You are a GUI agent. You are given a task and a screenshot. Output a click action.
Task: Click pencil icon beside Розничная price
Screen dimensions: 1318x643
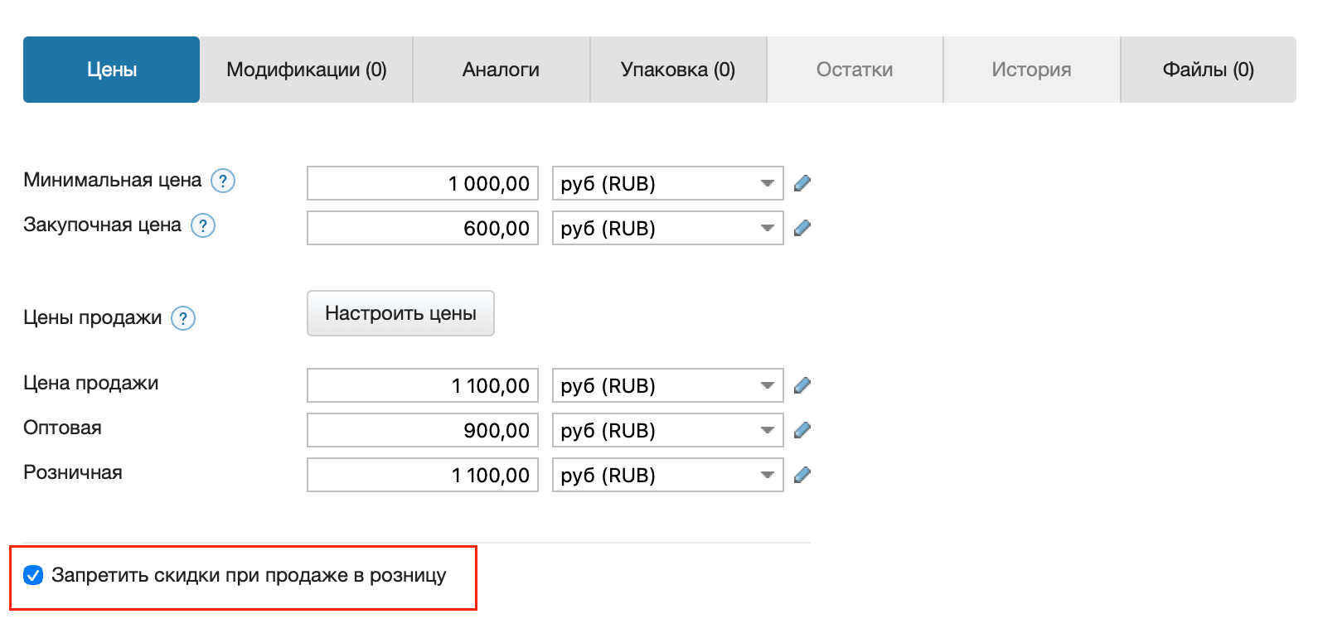(x=802, y=475)
